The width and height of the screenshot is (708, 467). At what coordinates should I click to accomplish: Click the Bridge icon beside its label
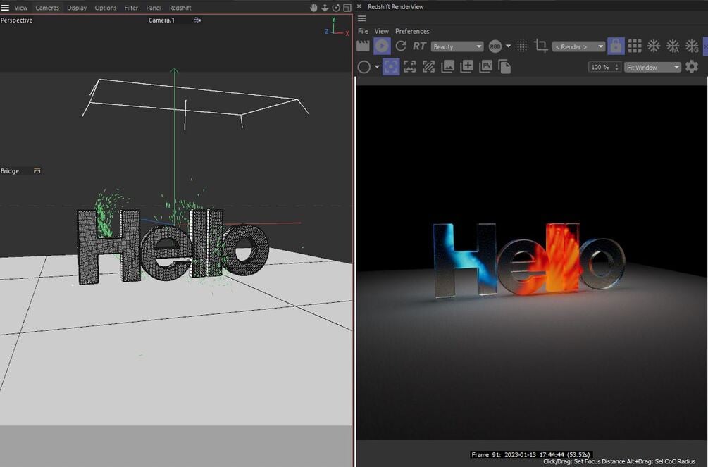(x=37, y=170)
